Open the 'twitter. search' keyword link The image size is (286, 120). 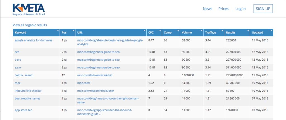[24, 75]
